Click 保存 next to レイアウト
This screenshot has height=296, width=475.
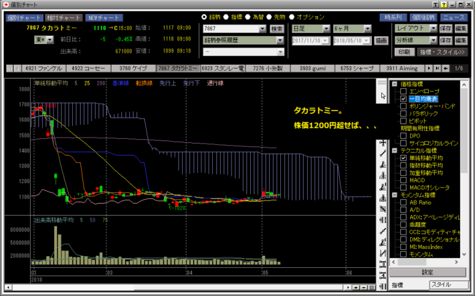tap(446, 29)
